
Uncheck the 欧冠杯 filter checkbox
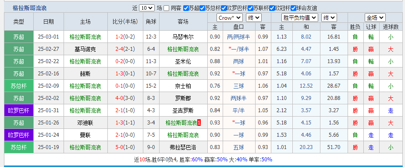pos(272,8)
